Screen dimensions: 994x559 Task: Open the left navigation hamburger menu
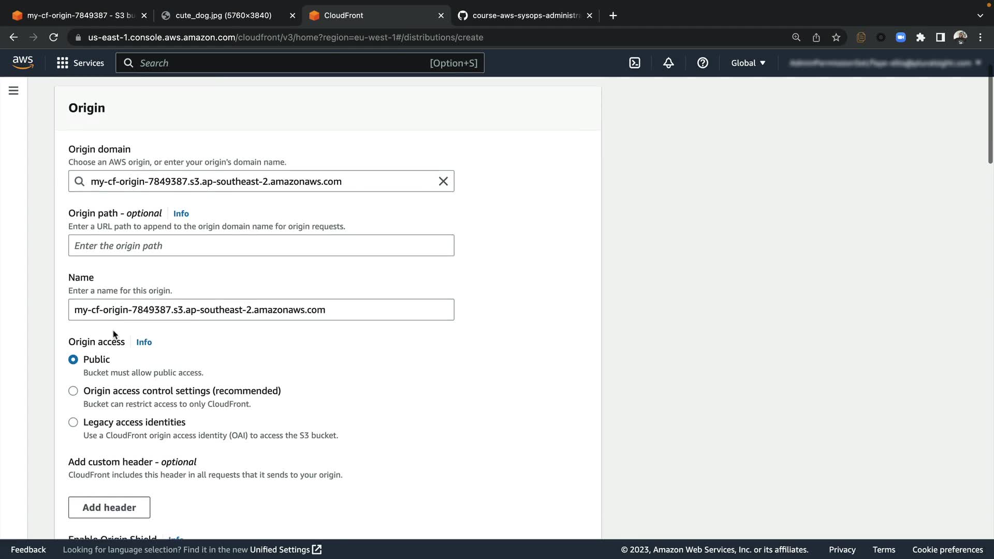[x=13, y=91]
